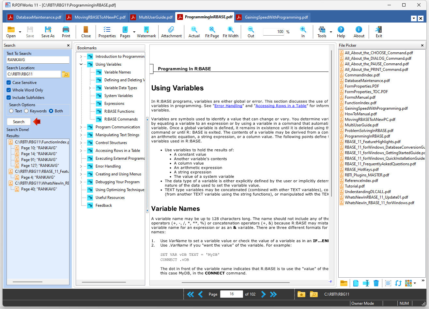Click the yellow folder icon in File Picker toolbar

tap(344, 283)
